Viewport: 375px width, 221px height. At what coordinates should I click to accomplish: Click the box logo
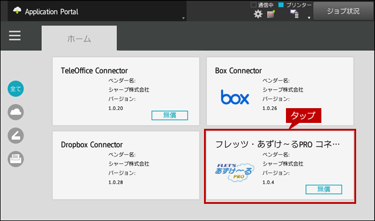235,97
